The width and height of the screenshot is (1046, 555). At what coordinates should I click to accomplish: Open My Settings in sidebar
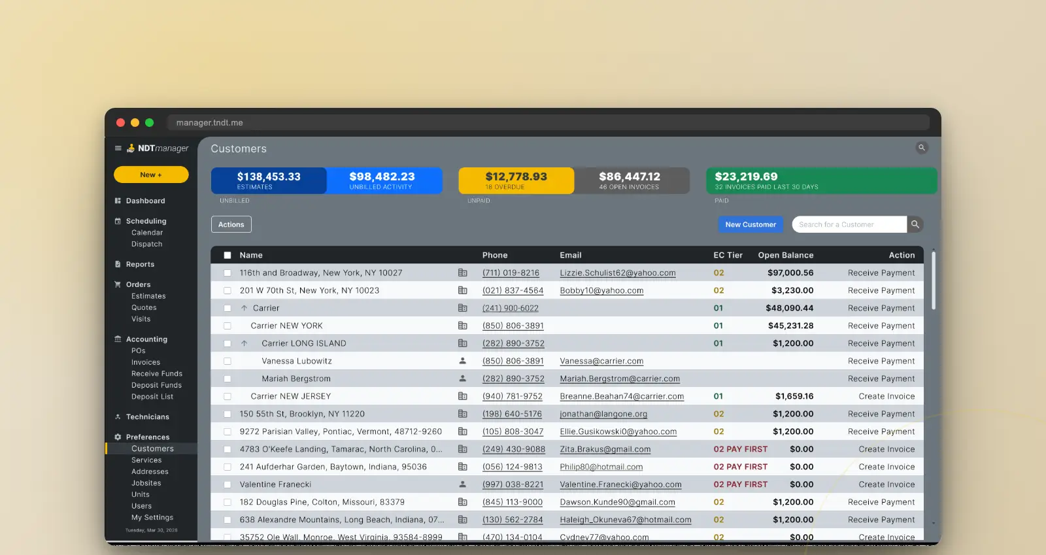(x=152, y=518)
